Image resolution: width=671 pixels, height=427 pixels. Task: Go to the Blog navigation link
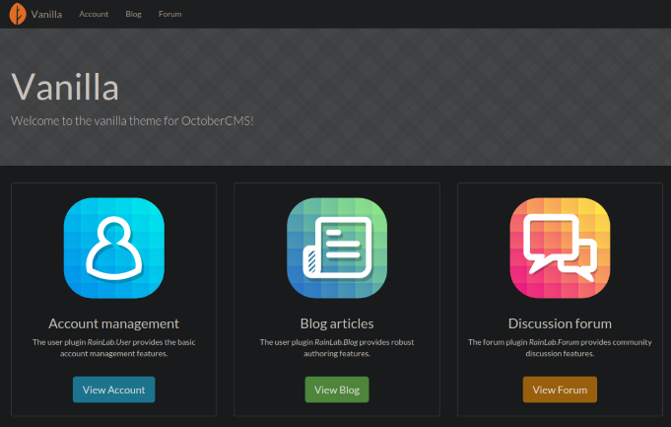(x=134, y=15)
